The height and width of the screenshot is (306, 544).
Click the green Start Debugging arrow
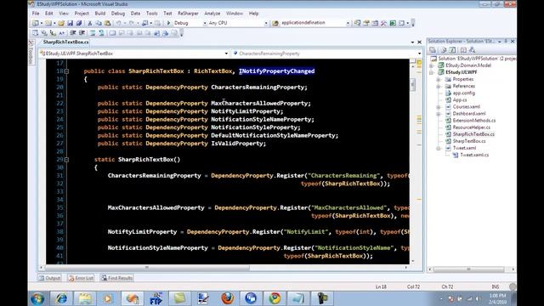168,23
